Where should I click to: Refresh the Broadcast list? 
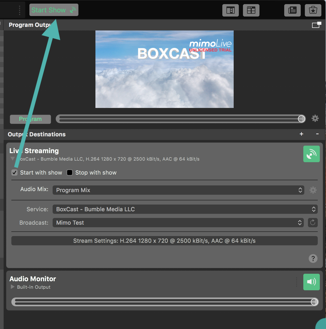pos(313,223)
